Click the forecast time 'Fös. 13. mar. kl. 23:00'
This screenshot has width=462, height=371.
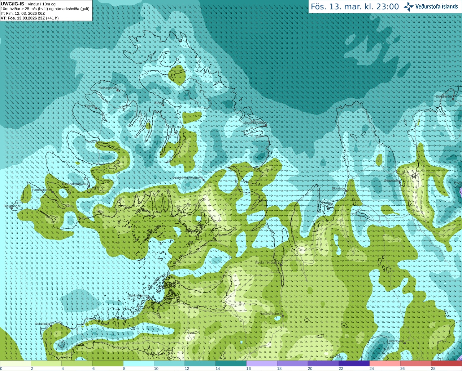[355, 6]
